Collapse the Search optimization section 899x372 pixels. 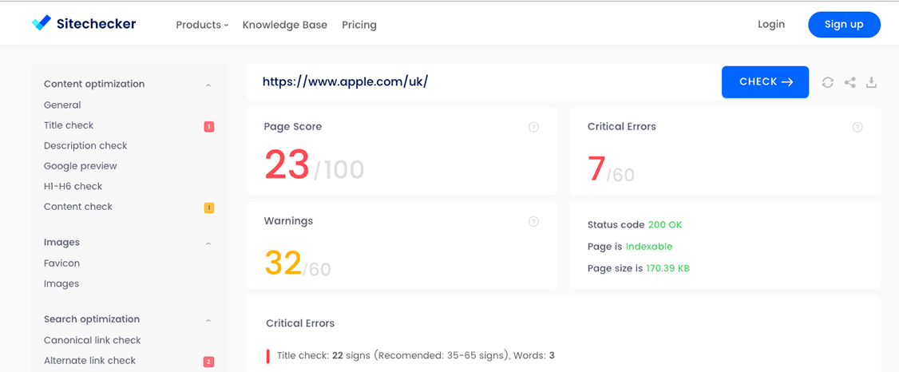pos(208,320)
